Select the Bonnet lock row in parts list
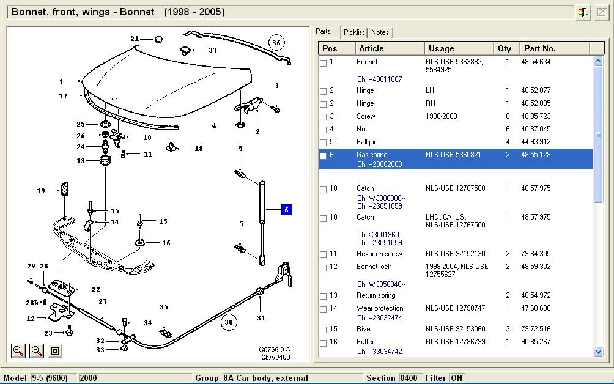Image resolution: width=614 pixels, height=384 pixels. (x=374, y=267)
